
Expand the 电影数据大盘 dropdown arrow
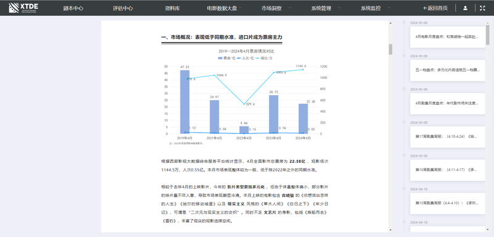[x=240, y=7]
